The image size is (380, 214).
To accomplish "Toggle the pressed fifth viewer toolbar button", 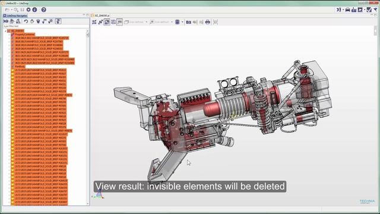I will pos(120,22).
